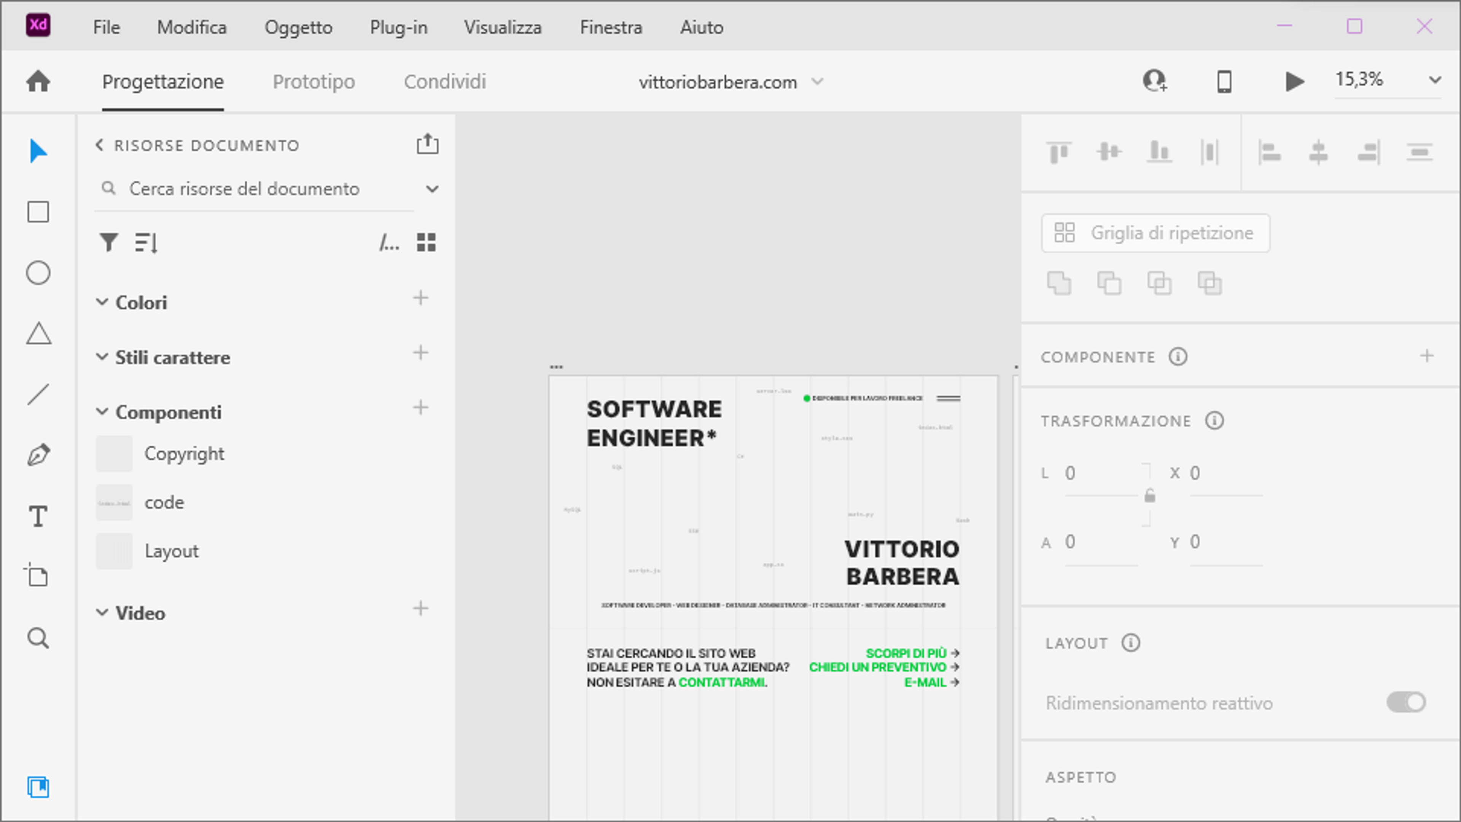Toggle Ridimensionamento reattivo switch
The image size is (1461, 822).
tap(1406, 702)
